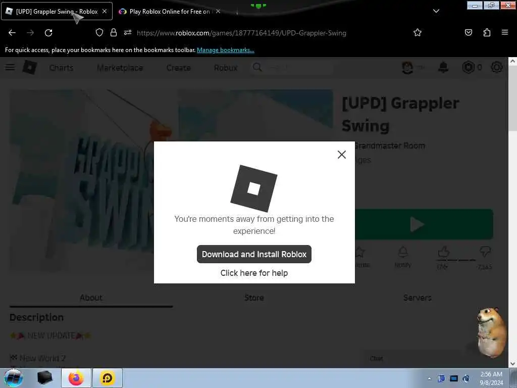The width and height of the screenshot is (517, 388).
Task: Expand the list all tabs dropdown
Action: (x=436, y=11)
